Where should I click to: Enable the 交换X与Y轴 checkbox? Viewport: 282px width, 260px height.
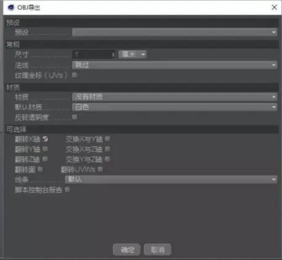point(107,139)
